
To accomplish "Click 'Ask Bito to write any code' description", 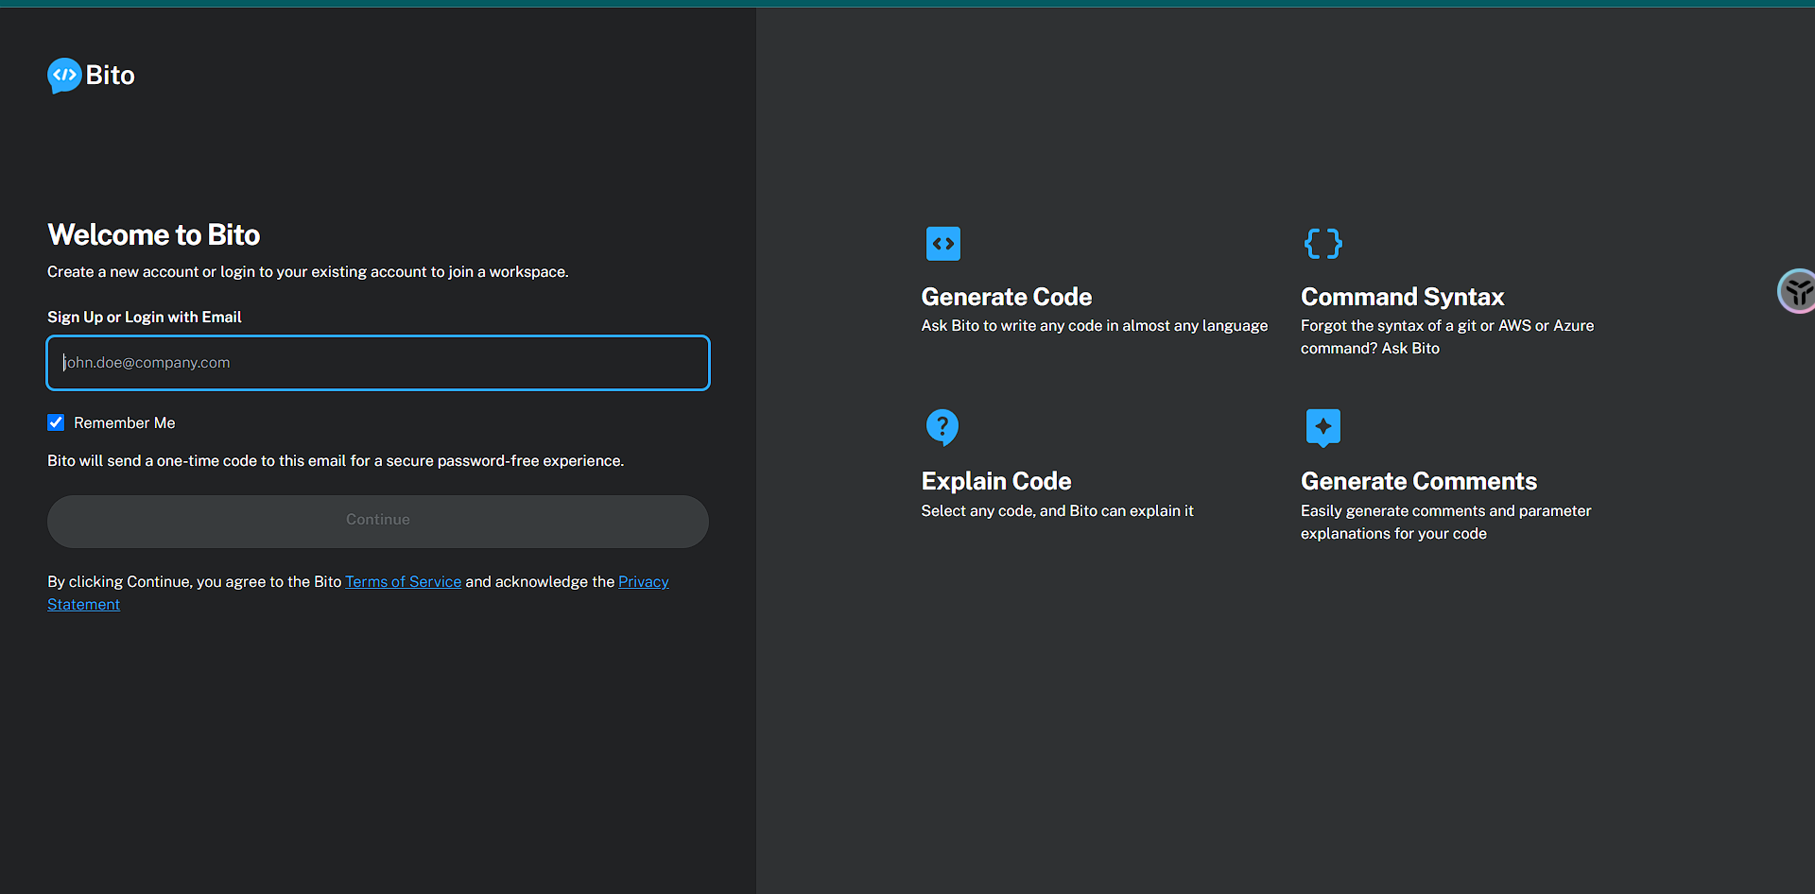I will (1095, 325).
